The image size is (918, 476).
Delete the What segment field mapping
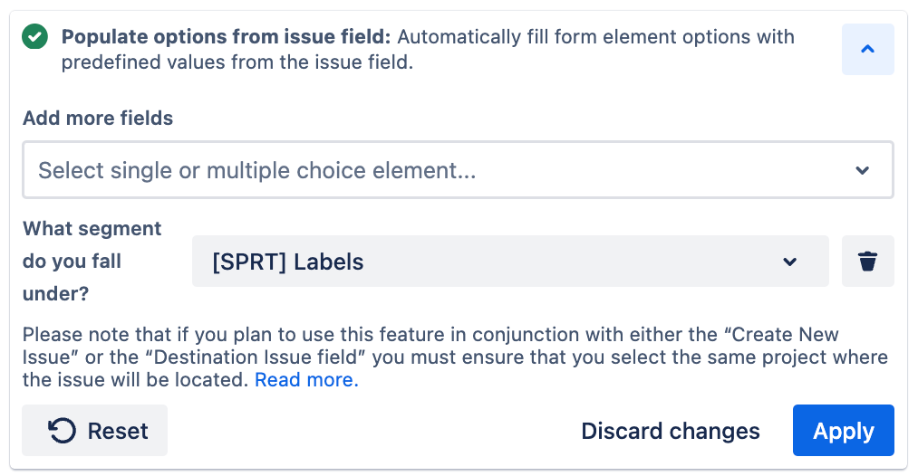(867, 262)
